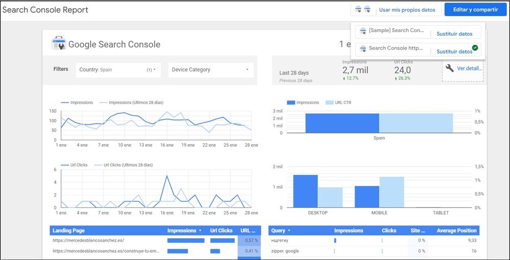Click Usar mis propios datos

point(407,10)
